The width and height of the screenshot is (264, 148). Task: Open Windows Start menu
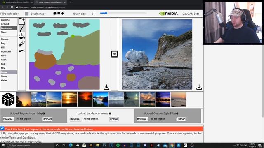(x=3, y=145)
